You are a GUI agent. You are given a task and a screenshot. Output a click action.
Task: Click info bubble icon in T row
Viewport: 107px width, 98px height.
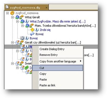[x=26, y=51]
